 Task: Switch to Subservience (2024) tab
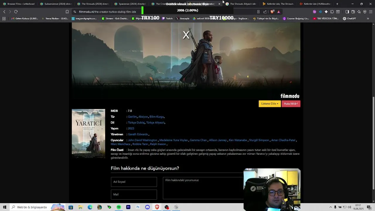click(56, 4)
